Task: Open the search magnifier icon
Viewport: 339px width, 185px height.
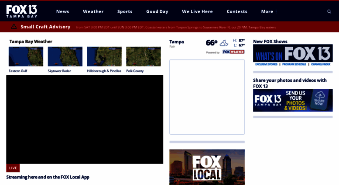Action: [x=329, y=11]
